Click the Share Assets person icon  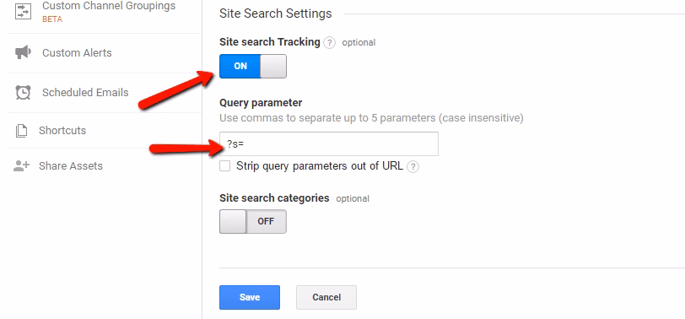point(21,166)
